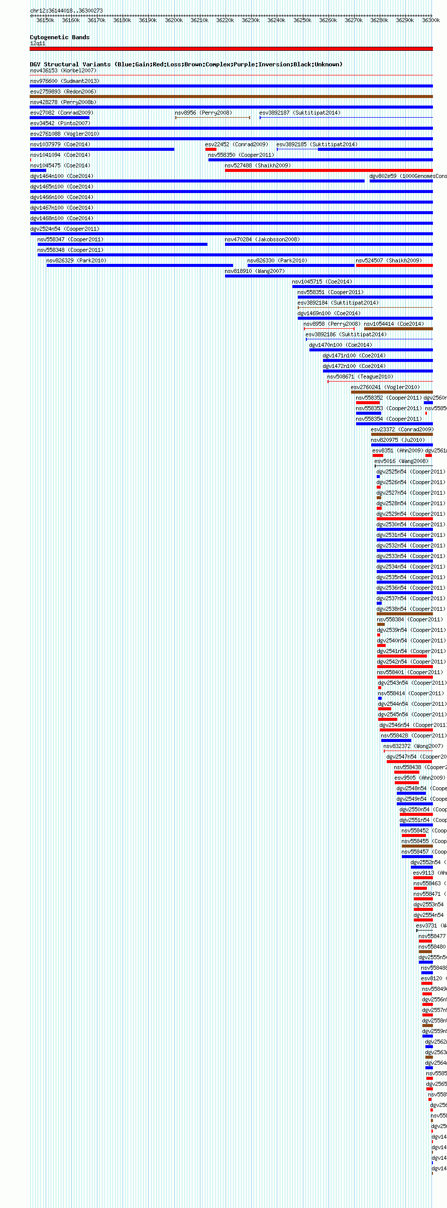
Task: Open variant esv22452 (Conrad2009) label
Action: coord(237,144)
